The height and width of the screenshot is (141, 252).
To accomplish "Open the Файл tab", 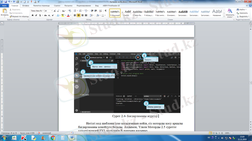I will click(4, 6).
